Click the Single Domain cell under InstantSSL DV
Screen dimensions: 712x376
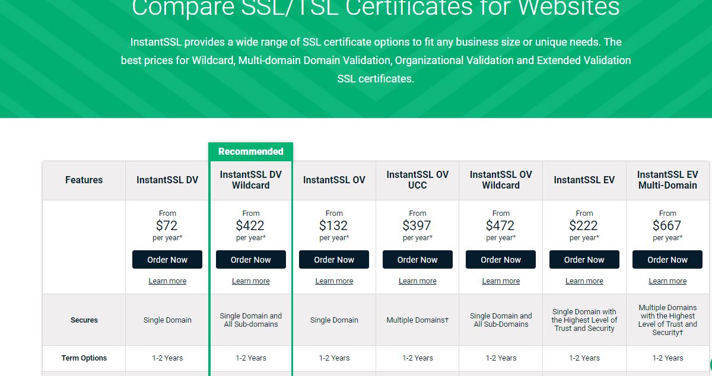[x=167, y=320]
